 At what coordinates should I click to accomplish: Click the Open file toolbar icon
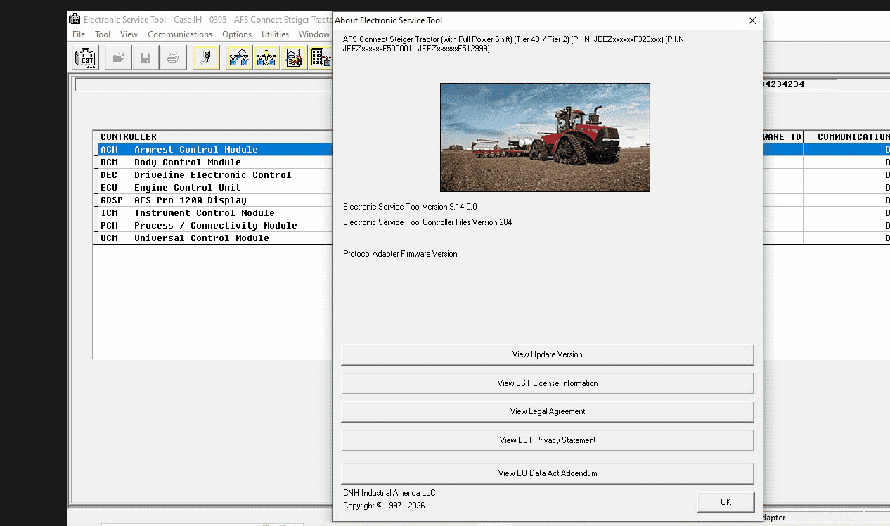point(117,58)
